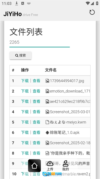This screenshot has height=179, width=100.
Task: Click the image icon beside emotion_download
Action: (47, 91)
